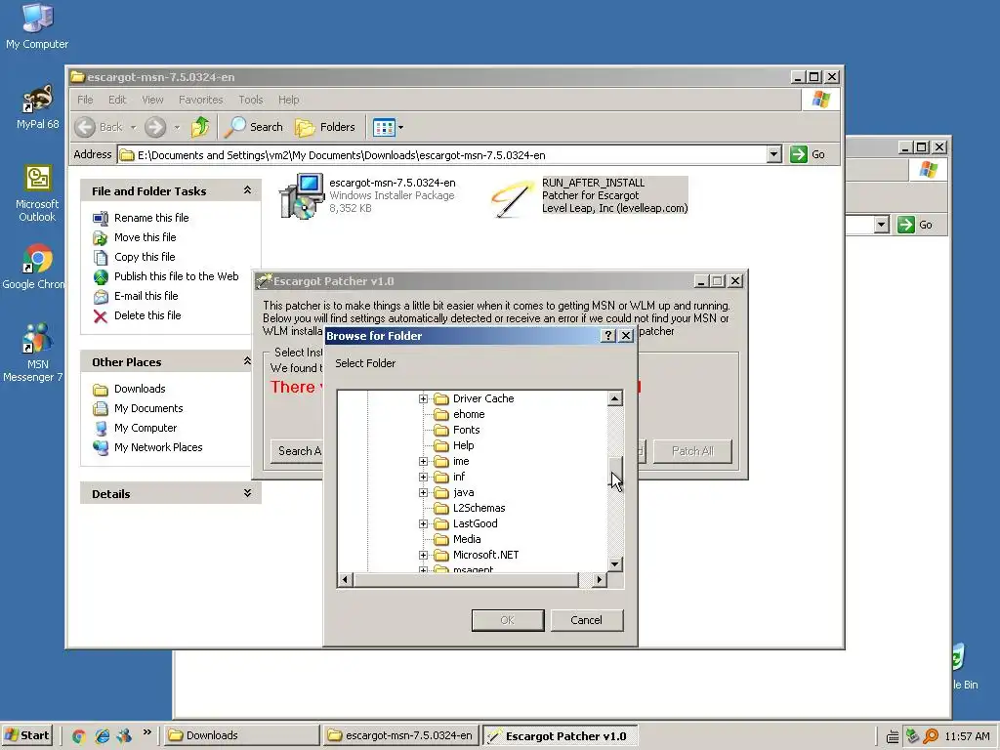Launch MyPal 68 browser shortcut
Screen dimensions: 1000x750
coord(37,105)
